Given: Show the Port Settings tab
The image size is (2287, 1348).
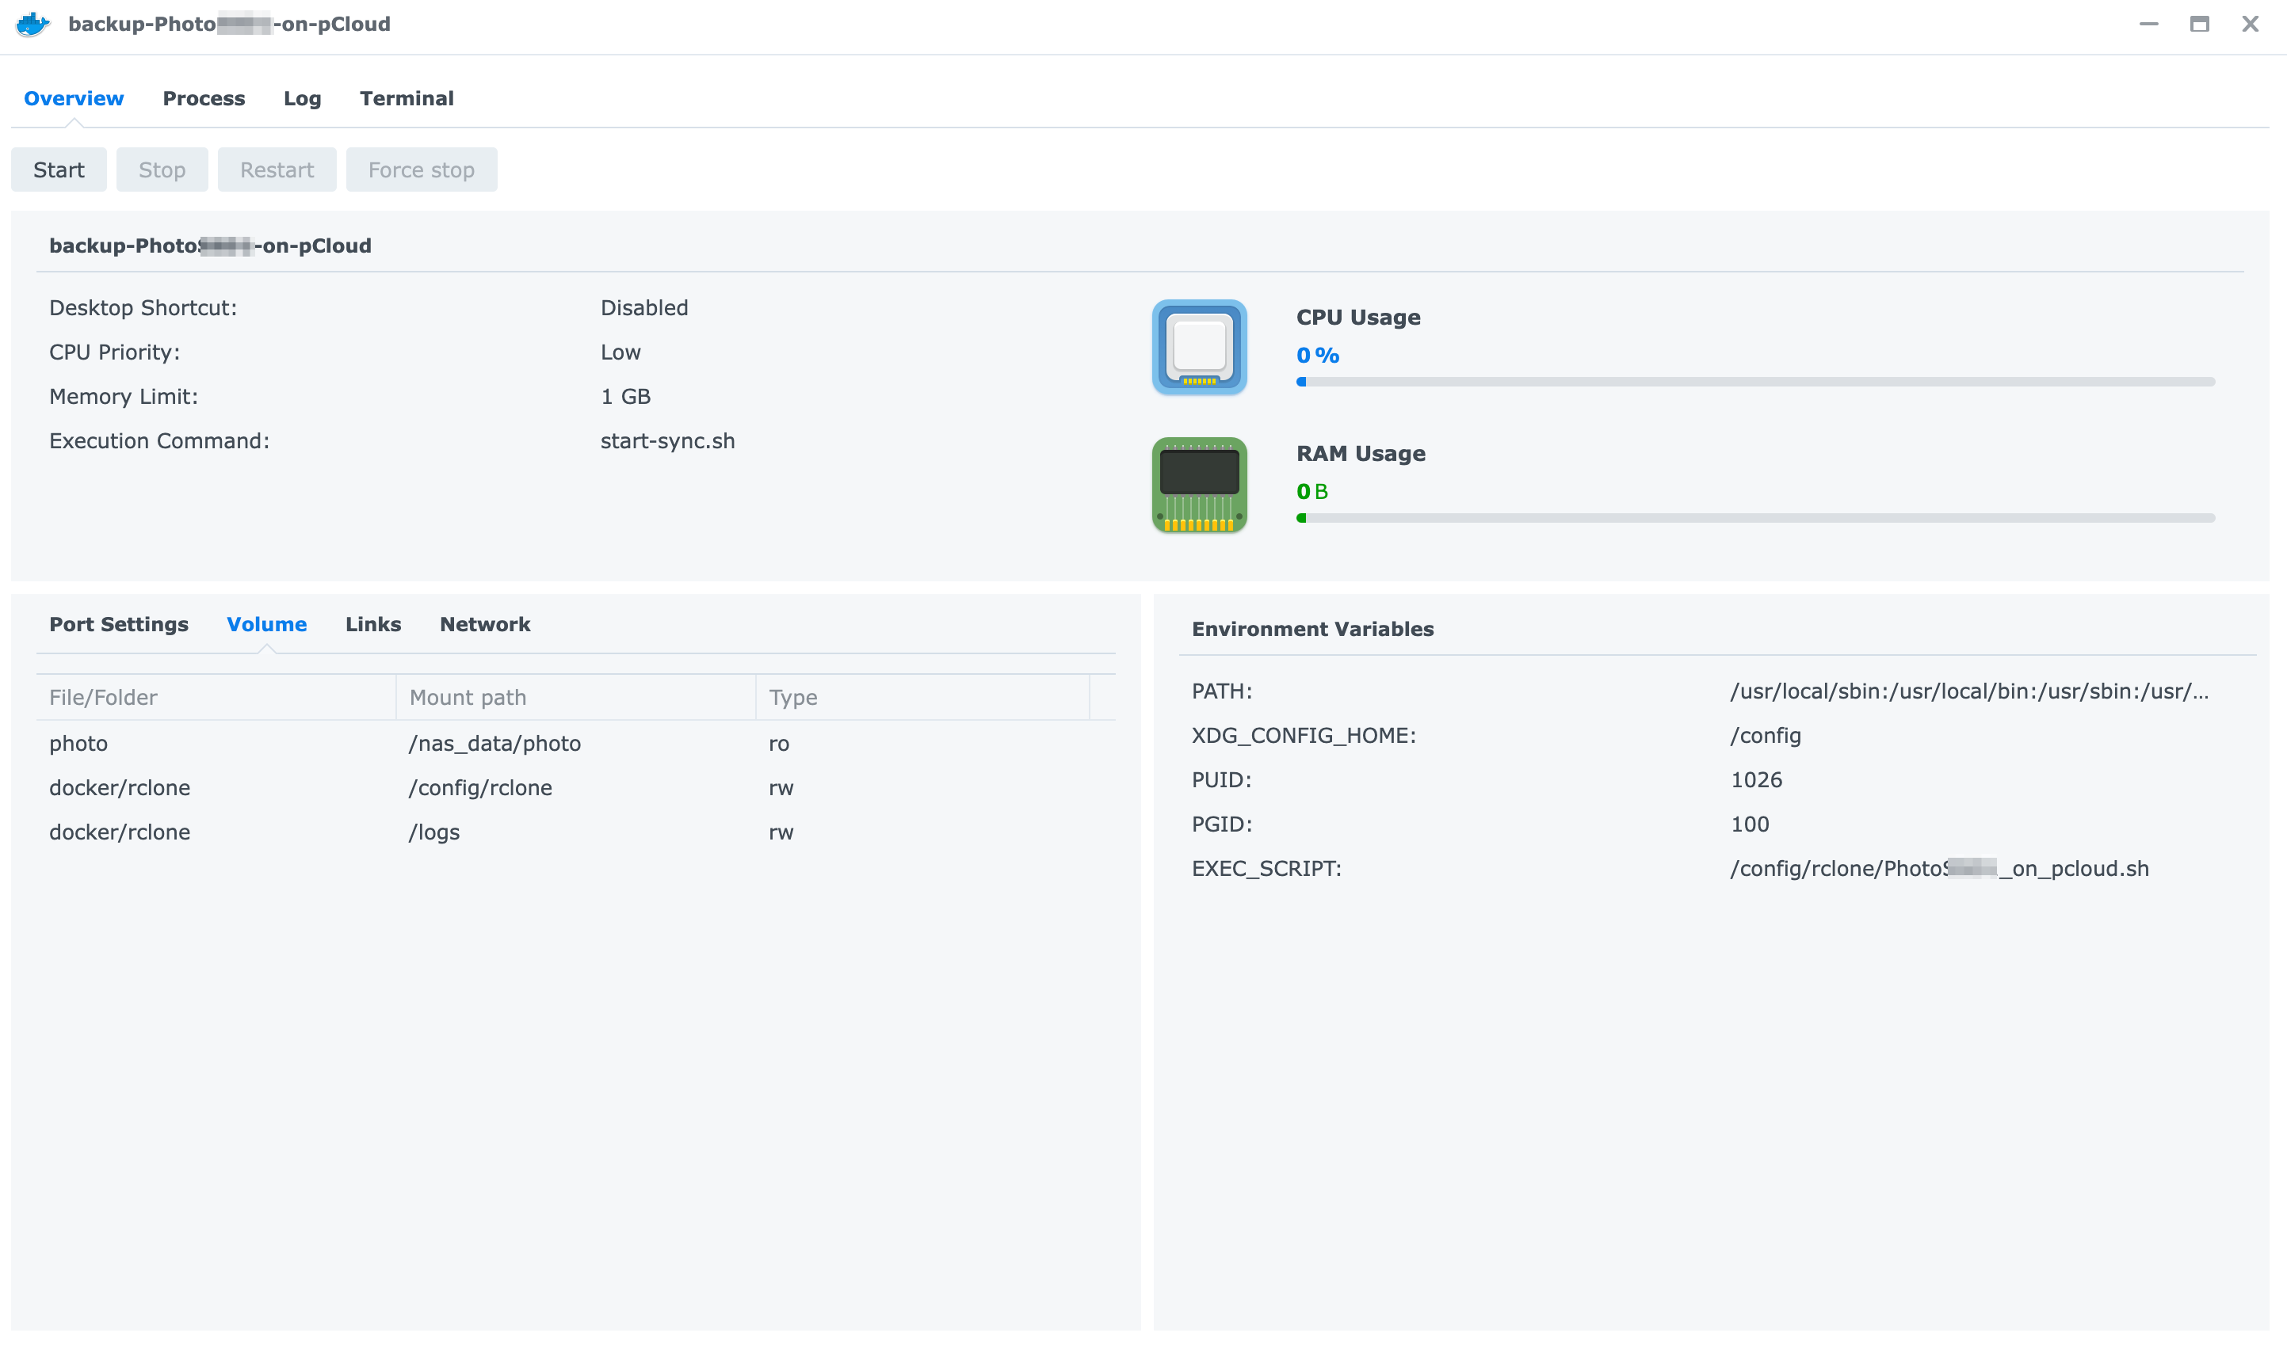Looking at the screenshot, I should (x=118, y=624).
